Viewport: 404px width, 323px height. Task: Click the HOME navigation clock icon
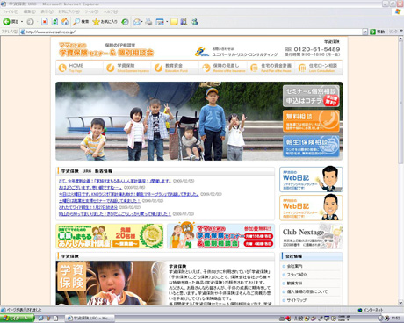[x=62, y=68]
